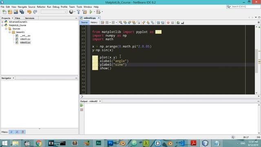Image resolution: width=261 pixels, height=147 pixels.
Task: Click Find Previous Occurrence editor icon
Action: [125, 22]
